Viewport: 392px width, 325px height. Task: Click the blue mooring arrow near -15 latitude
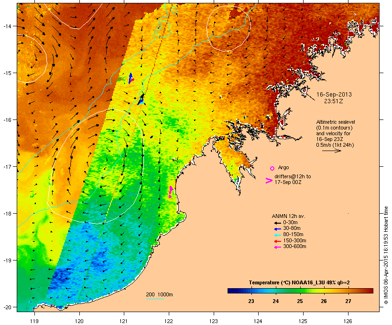(x=131, y=78)
